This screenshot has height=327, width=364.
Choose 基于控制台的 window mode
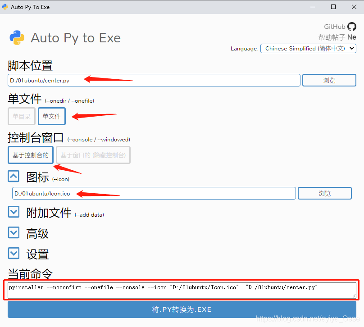31,155
